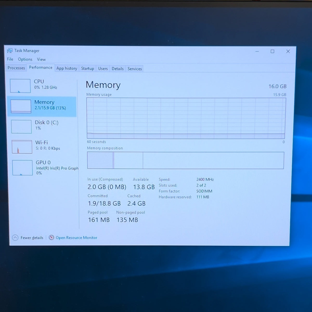The height and width of the screenshot is (312, 312).
Task: Click the Hardware reserved 111 MB value
Action: pos(203,197)
